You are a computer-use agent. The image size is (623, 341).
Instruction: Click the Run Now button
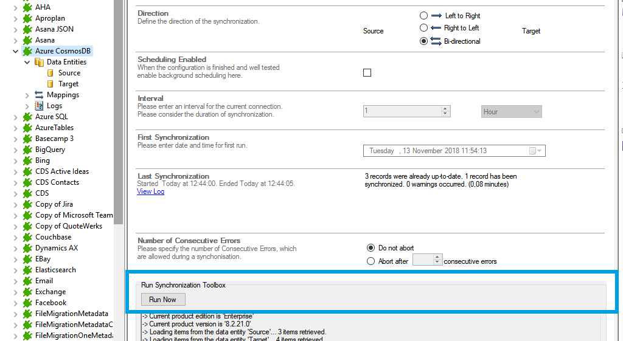click(x=162, y=300)
